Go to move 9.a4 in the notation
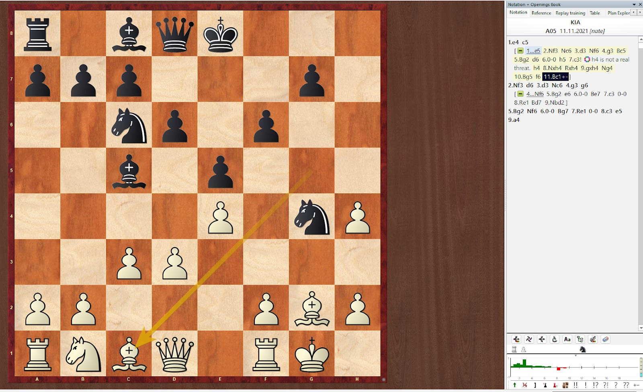This screenshot has width=643, height=392. 514,119
